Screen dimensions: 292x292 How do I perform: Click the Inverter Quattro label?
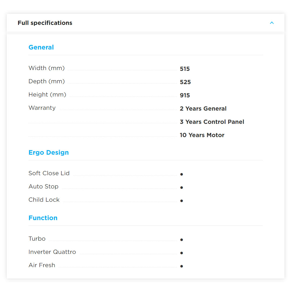[52, 252]
